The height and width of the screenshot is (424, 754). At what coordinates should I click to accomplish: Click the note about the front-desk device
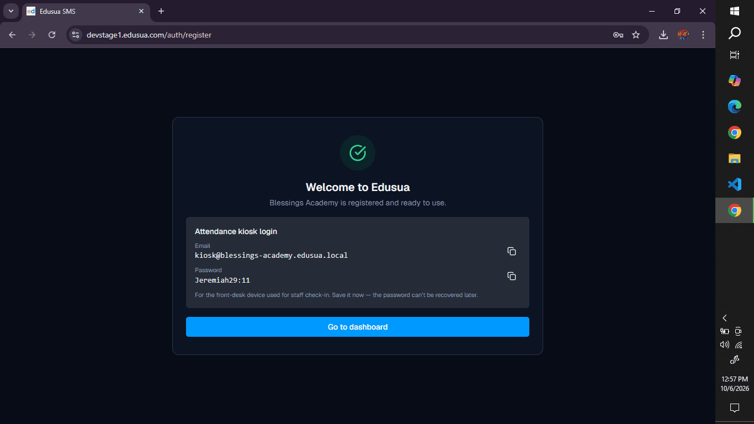pyautogui.click(x=336, y=295)
